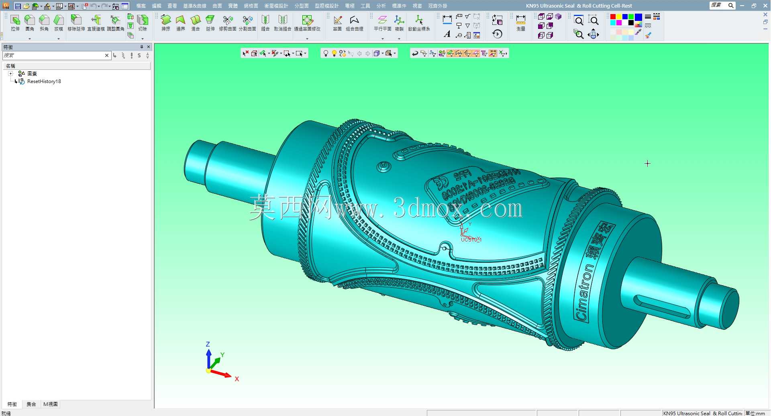
Task: Open the dashed rectangle box-selection dropdown arrow
Action: click(305, 53)
